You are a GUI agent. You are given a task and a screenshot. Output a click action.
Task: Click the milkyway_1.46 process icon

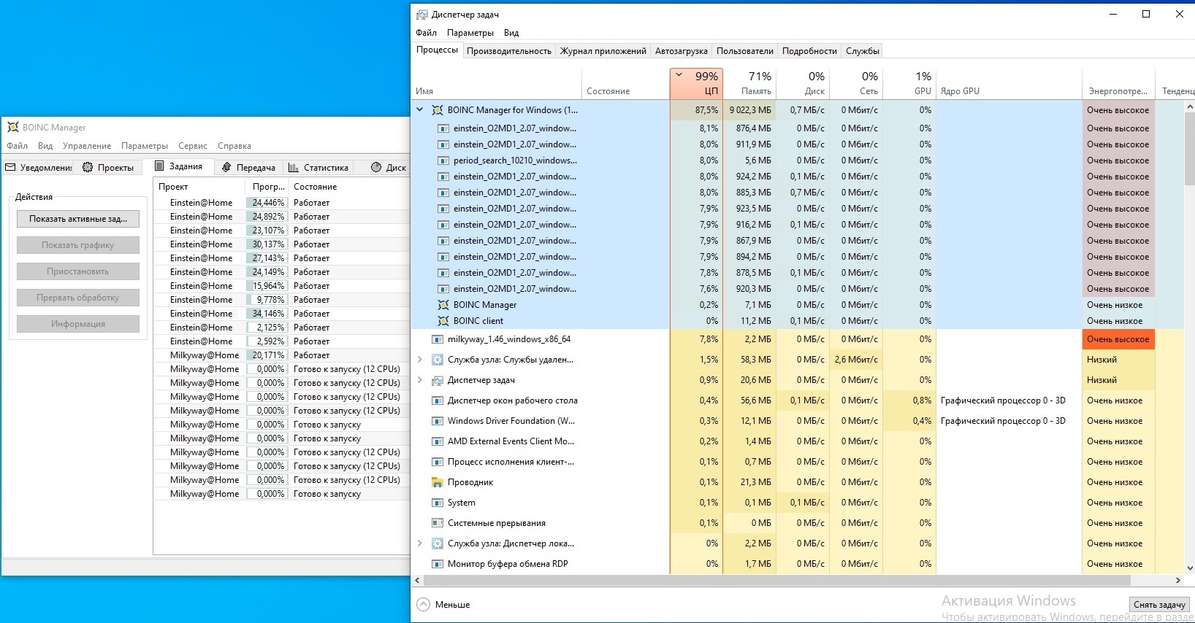(x=438, y=339)
